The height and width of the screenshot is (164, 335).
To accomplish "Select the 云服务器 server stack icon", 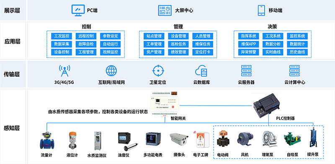I will pos(246,70).
